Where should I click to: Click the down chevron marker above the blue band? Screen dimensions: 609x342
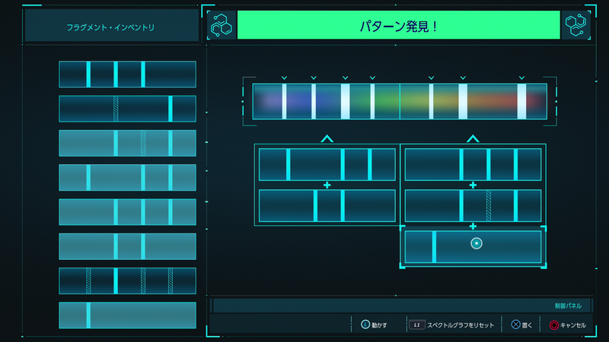click(314, 78)
